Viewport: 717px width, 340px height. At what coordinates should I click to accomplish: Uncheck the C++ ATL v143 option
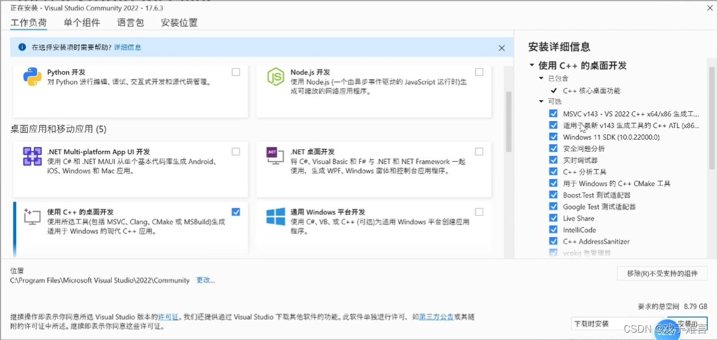tap(554, 125)
